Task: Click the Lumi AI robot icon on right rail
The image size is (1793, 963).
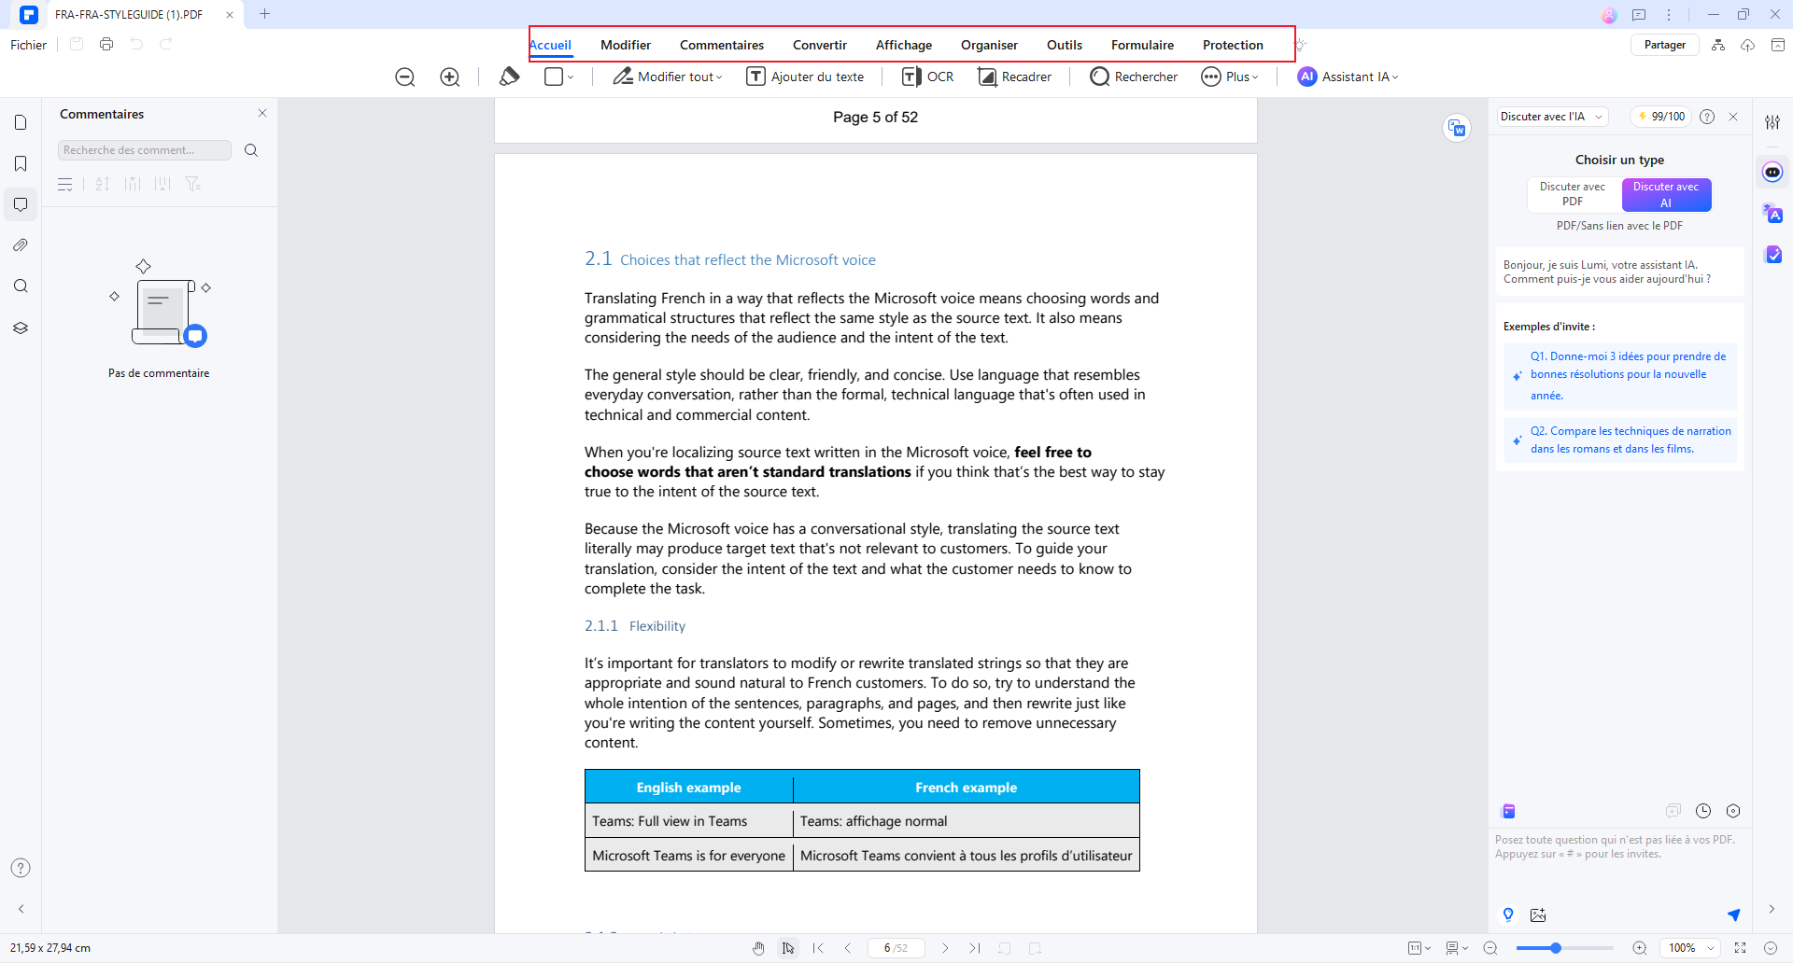Action: coord(1772,172)
